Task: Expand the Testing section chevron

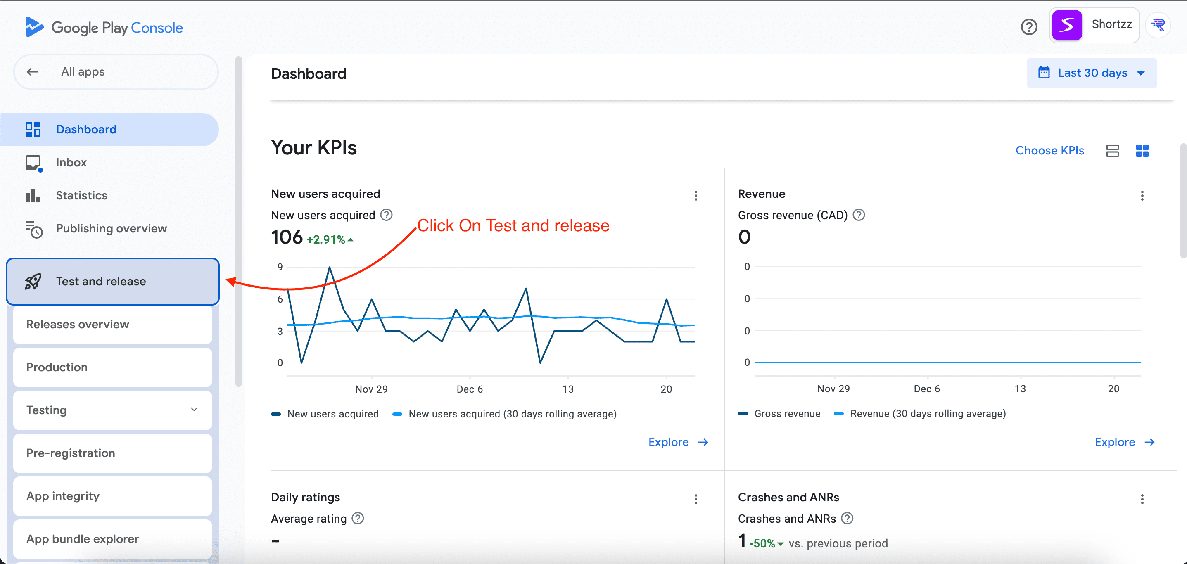Action: coord(194,410)
